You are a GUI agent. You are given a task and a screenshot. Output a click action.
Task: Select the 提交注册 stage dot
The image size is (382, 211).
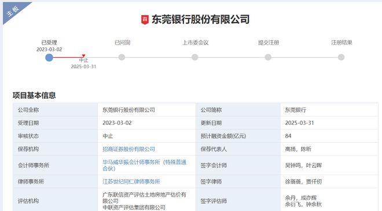click(268, 57)
